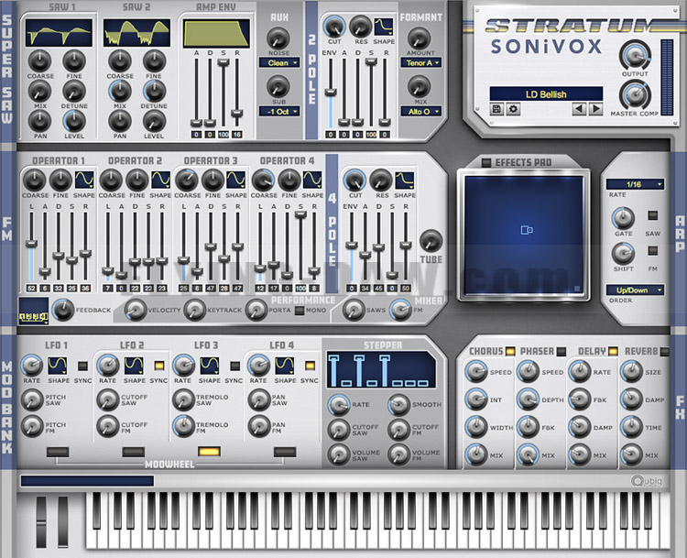Open LFO 4 shape waveform icon

pos(285,366)
